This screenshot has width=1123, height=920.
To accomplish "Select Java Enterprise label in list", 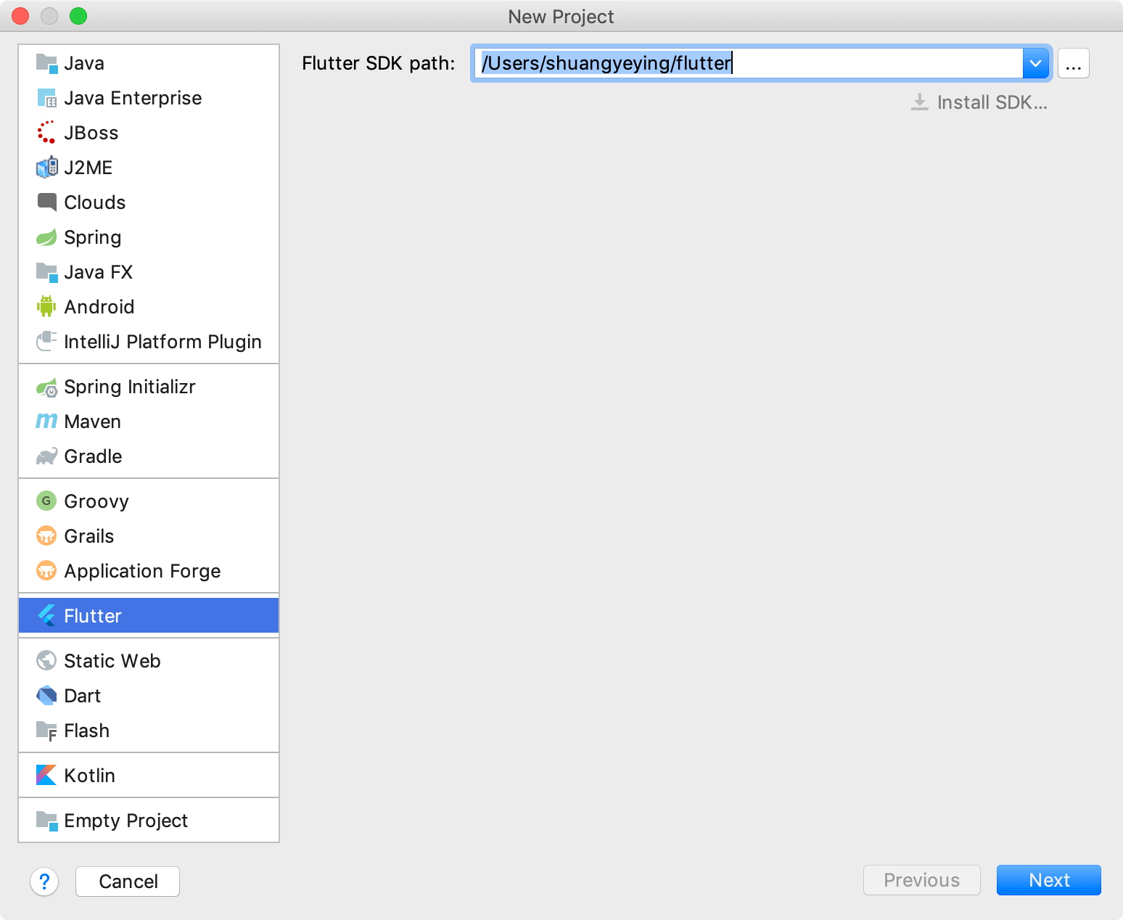I will [133, 99].
